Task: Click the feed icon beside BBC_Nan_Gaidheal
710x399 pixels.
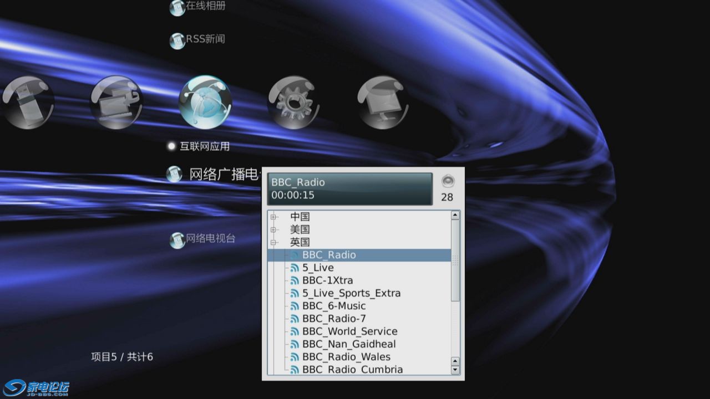Action: pos(295,345)
